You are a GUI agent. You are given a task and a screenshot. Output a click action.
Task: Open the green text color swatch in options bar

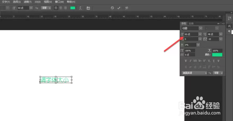[x=73, y=8]
